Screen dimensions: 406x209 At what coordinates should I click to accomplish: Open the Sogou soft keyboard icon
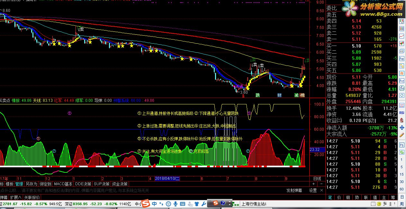tap(183, 204)
